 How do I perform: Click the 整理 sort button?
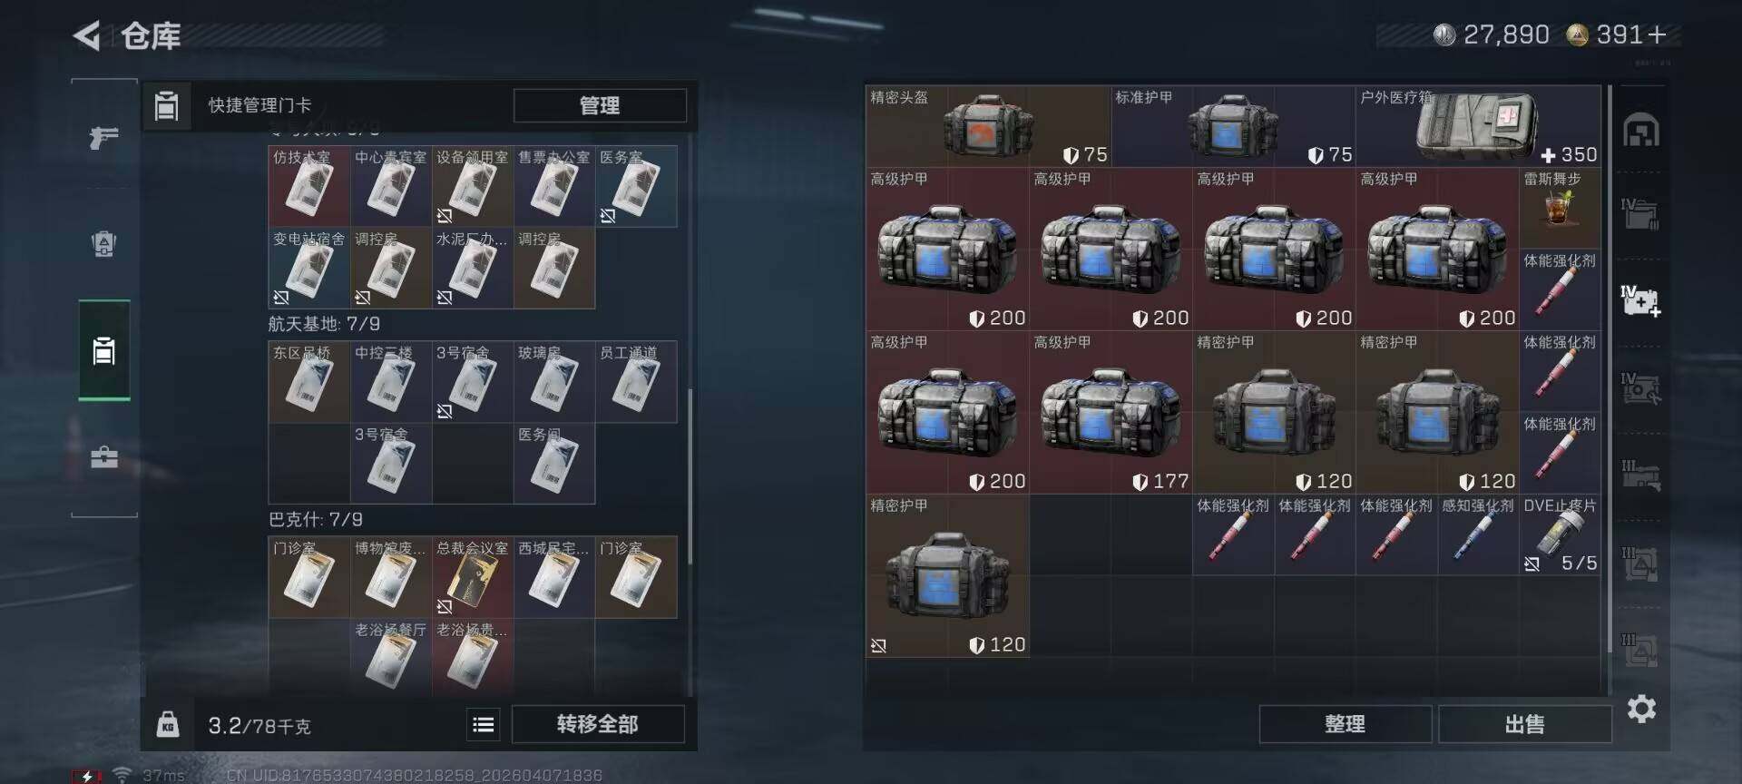coord(1345,724)
